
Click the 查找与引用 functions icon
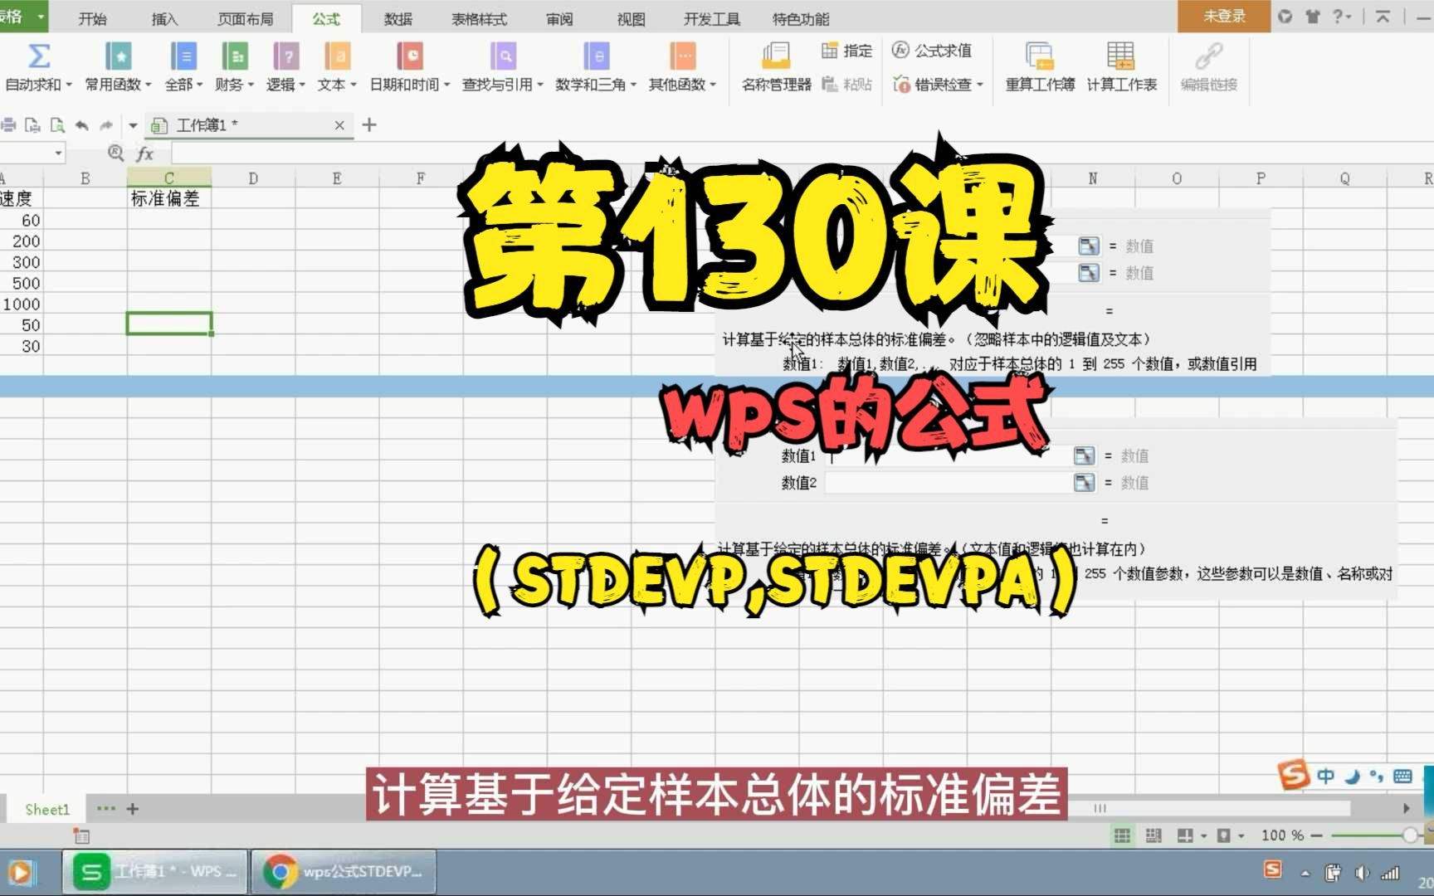(503, 56)
